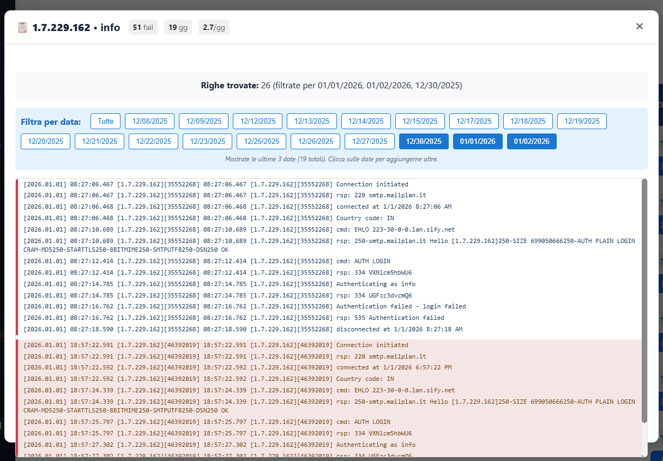Deselect the 01/01/2026 date filter
The image size is (663, 461).
click(x=478, y=141)
